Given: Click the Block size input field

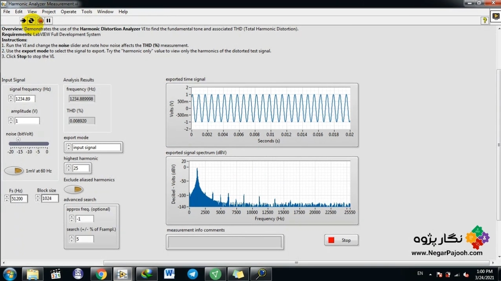Looking at the screenshot, I should (x=49, y=198).
